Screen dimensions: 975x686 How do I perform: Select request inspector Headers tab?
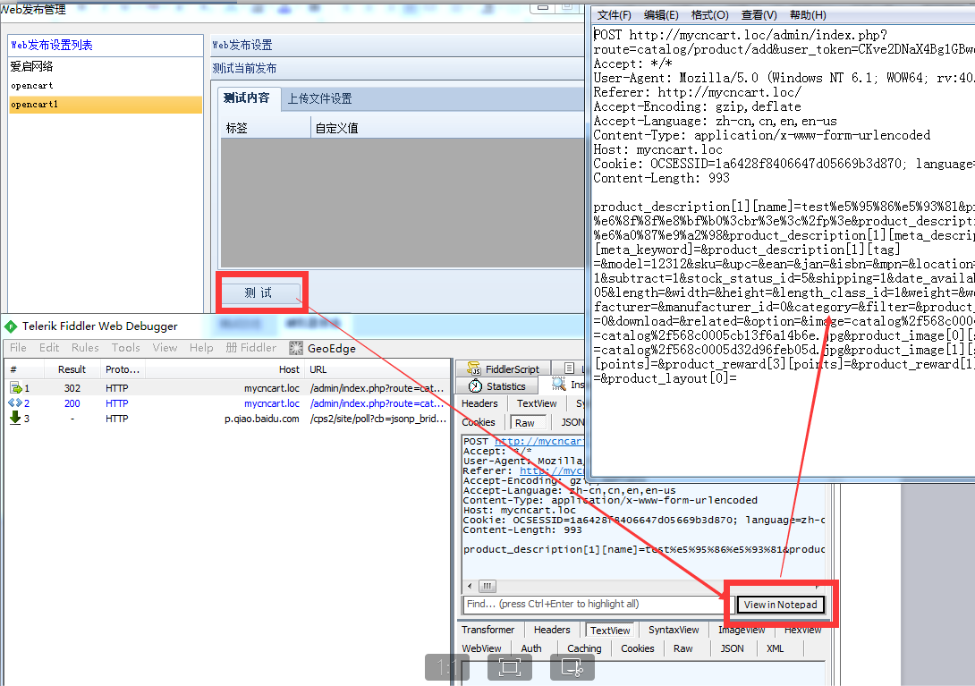pos(479,403)
